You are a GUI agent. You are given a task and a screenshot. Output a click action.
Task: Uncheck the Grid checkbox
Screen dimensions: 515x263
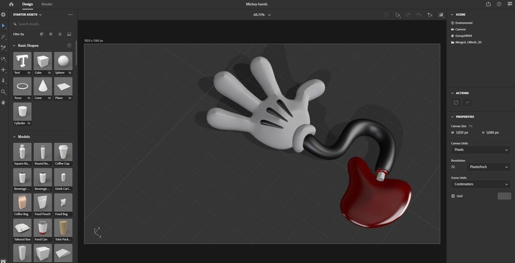click(453, 196)
